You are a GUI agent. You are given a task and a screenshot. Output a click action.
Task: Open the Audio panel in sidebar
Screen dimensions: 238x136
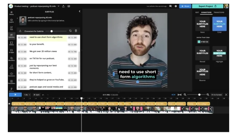click(12, 66)
